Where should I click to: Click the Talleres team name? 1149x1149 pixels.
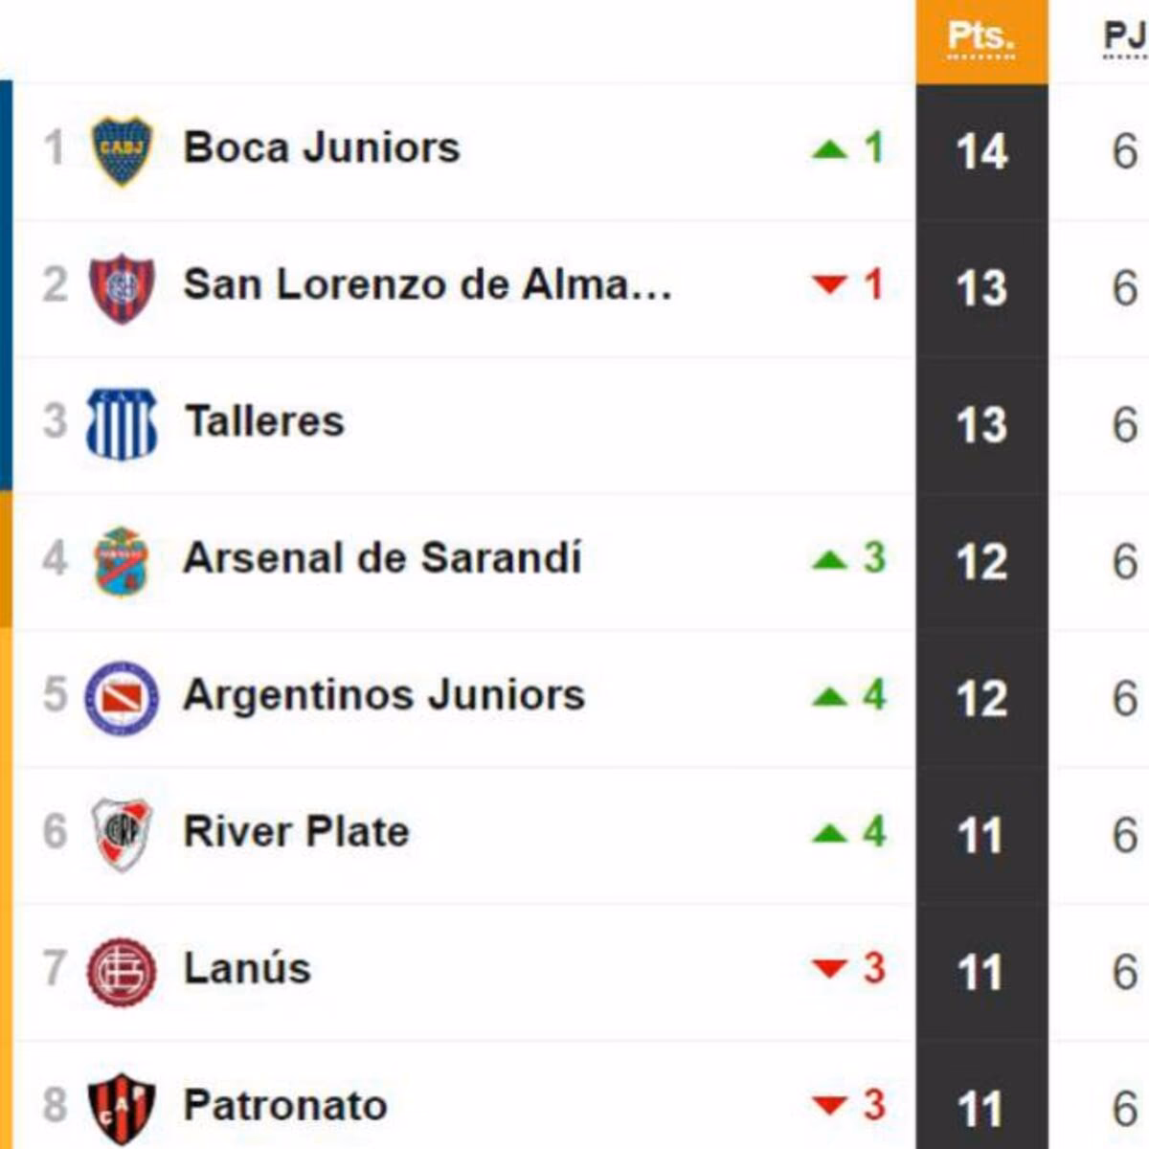[263, 421]
